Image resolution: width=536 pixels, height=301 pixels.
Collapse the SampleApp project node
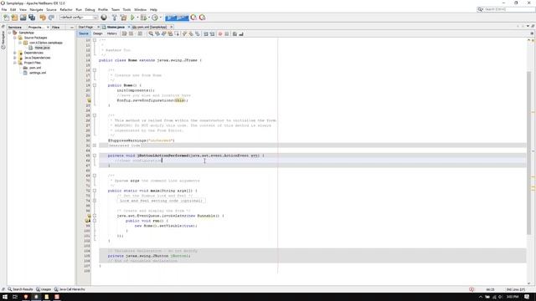[x=10, y=33]
